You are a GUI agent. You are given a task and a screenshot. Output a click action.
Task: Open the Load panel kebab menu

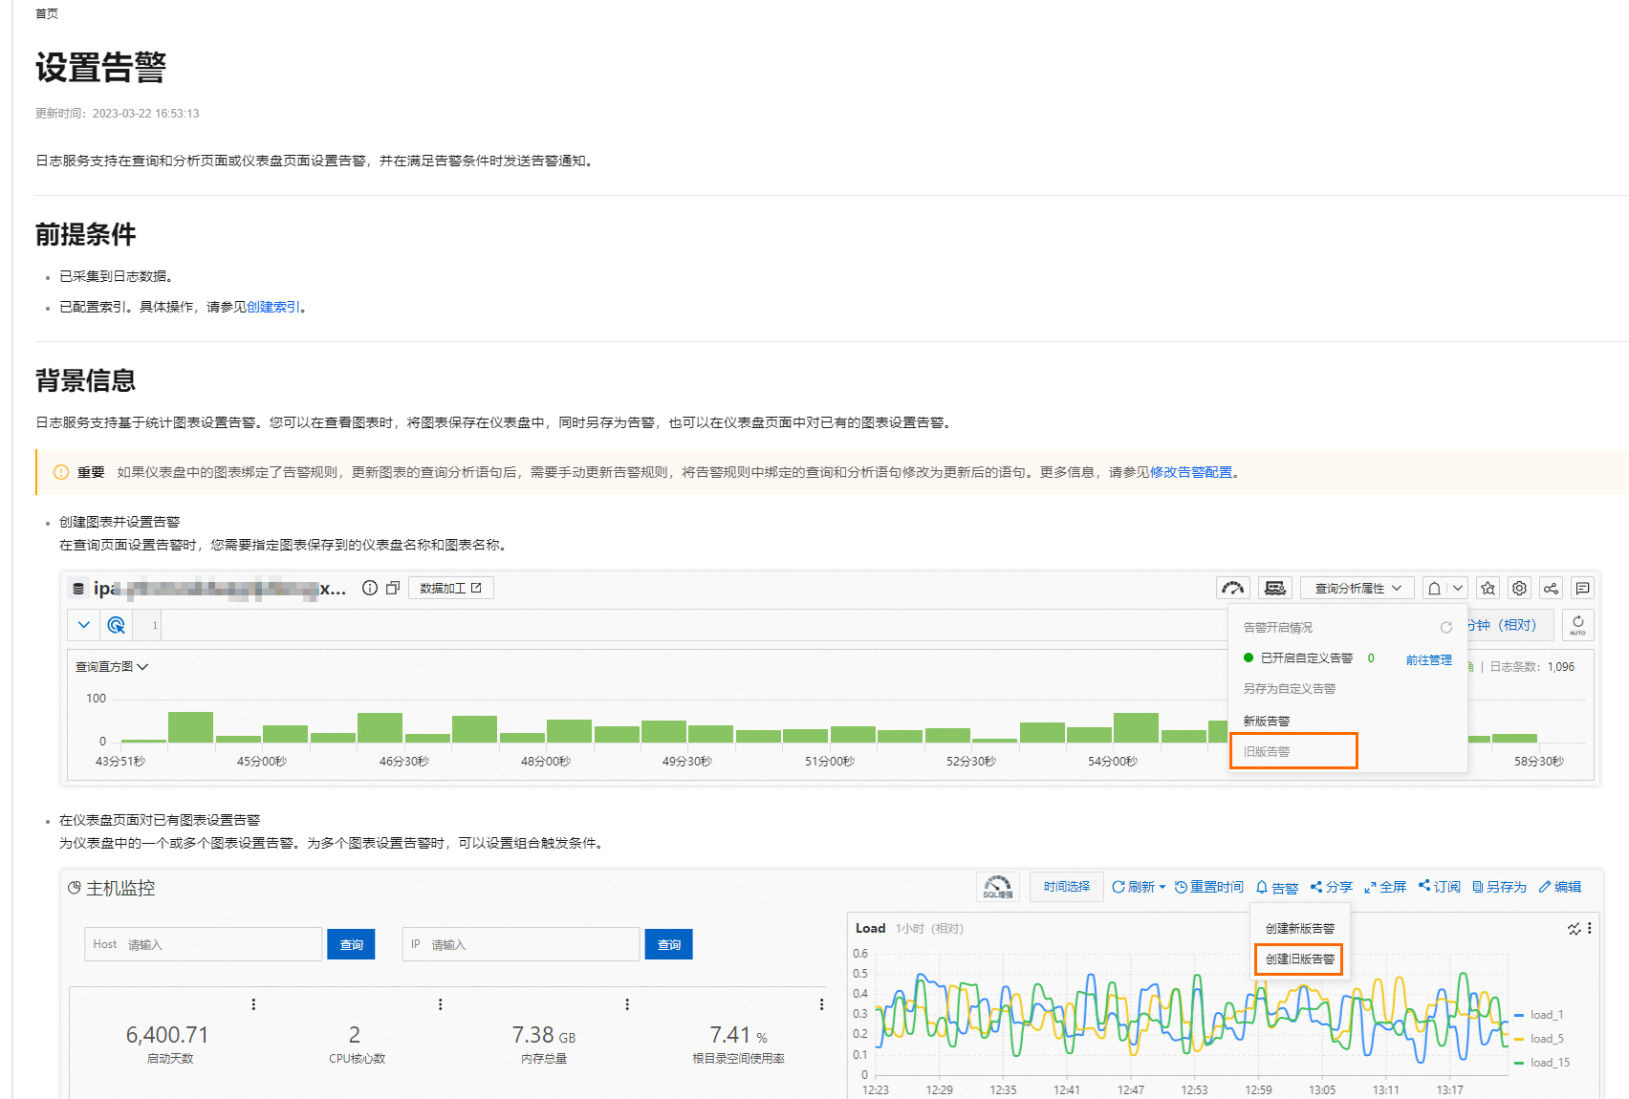(1590, 929)
